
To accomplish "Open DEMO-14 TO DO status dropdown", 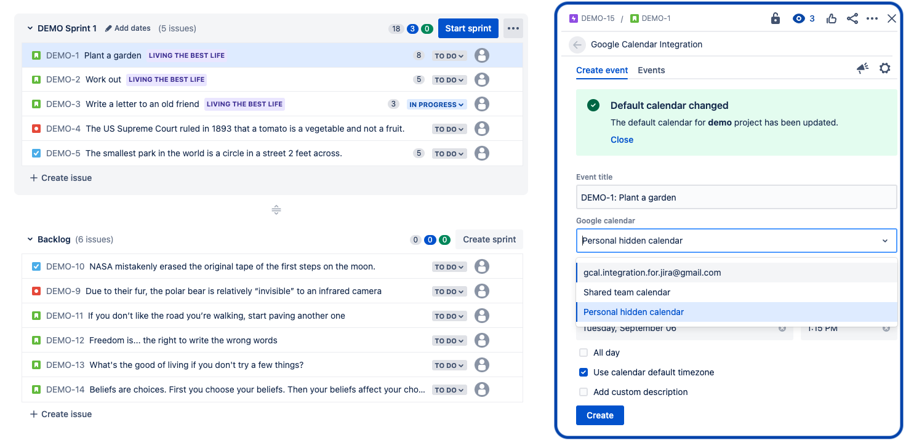I will click(x=449, y=390).
